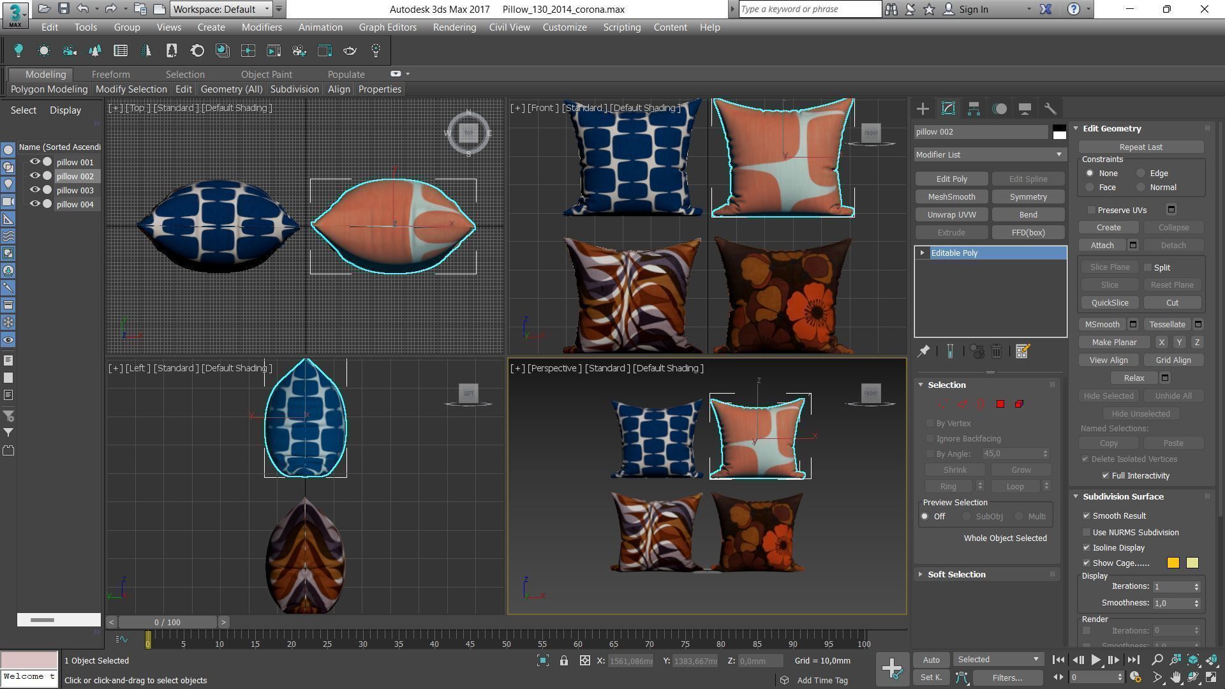Expand Editable Poly stack arrow
The height and width of the screenshot is (689, 1225).
tap(923, 253)
